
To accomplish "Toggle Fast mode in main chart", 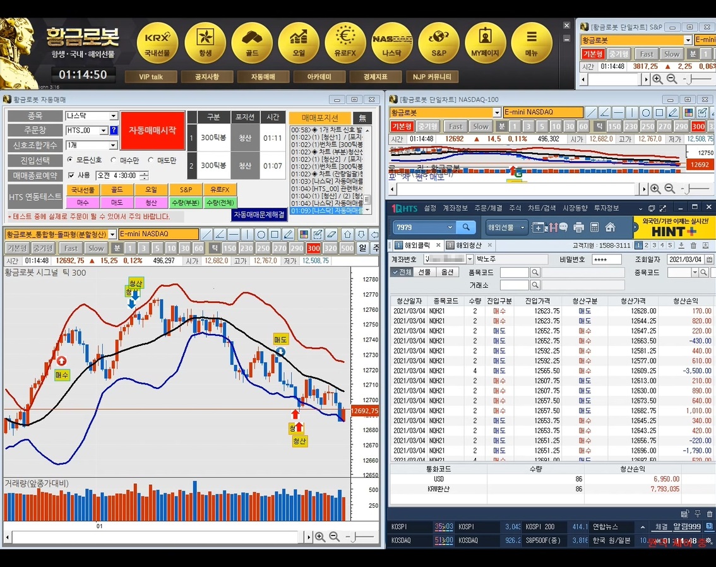I will (x=71, y=248).
